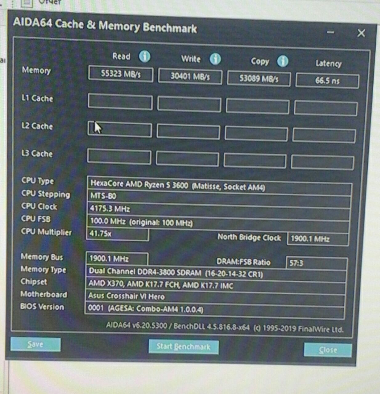Click the info icon next to Read
The image size is (380, 394).
pos(144,56)
